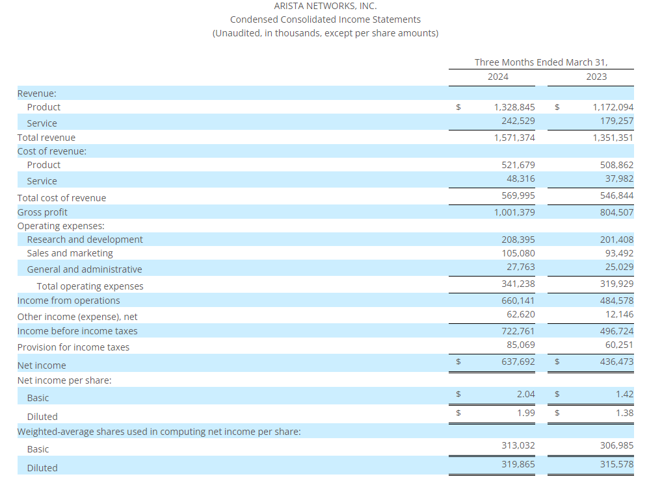Screen dimensions: 649x481
Task: Select operating income value 484,578
Action: point(616,301)
